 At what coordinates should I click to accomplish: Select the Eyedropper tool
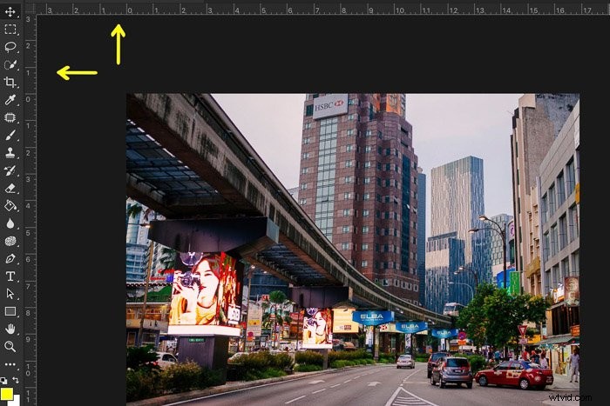click(x=10, y=100)
